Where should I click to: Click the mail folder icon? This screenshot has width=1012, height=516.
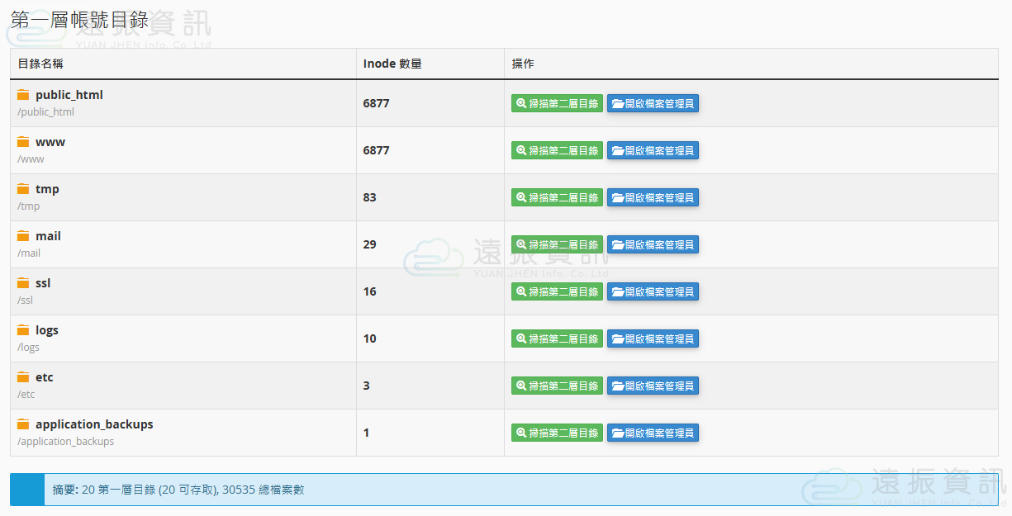tap(23, 236)
